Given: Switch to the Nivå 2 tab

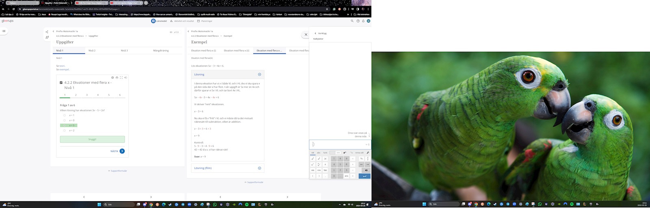Looking at the screenshot, I should pos(92,51).
